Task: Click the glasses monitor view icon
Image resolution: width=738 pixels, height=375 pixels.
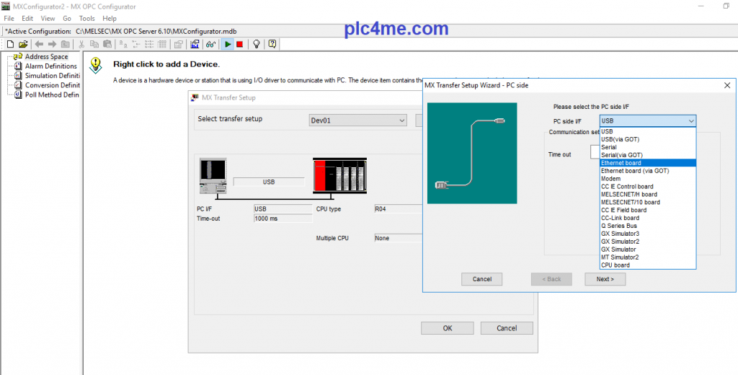Action: (210, 44)
